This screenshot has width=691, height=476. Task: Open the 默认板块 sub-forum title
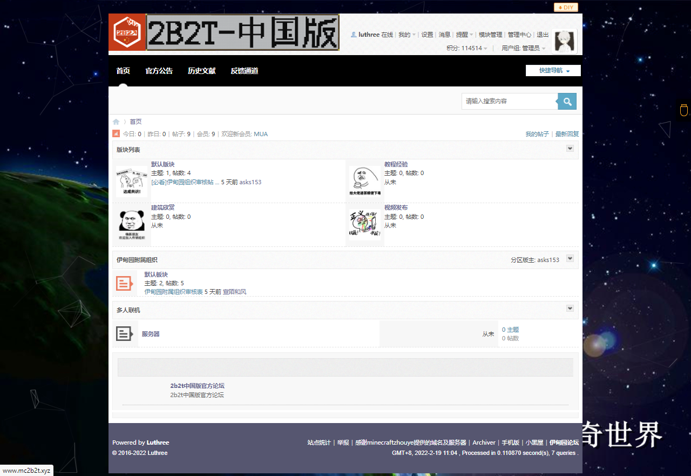pyautogui.click(x=156, y=274)
